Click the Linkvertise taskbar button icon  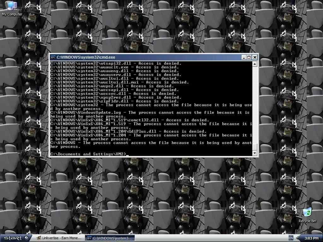pyautogui.click(x=38, y=238)
